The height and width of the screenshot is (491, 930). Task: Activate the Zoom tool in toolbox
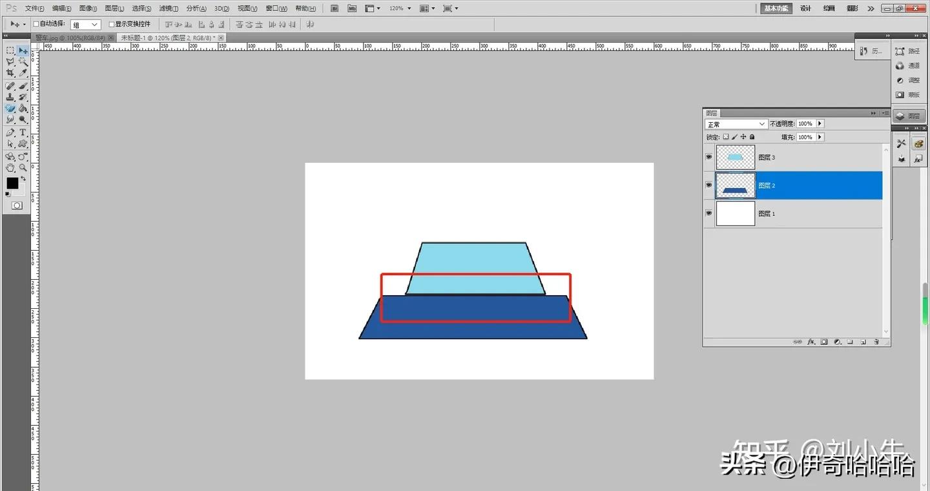23,168
